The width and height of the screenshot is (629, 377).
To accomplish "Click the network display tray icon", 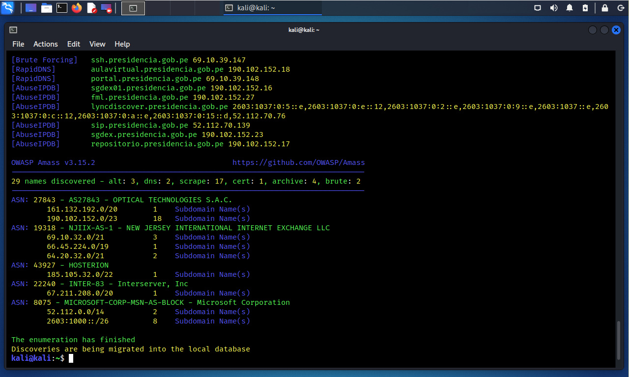I will click(x=538, y=8).
